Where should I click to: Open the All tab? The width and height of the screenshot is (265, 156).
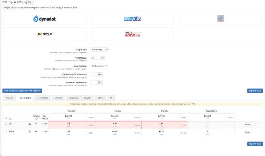click(x=111, y=98)
